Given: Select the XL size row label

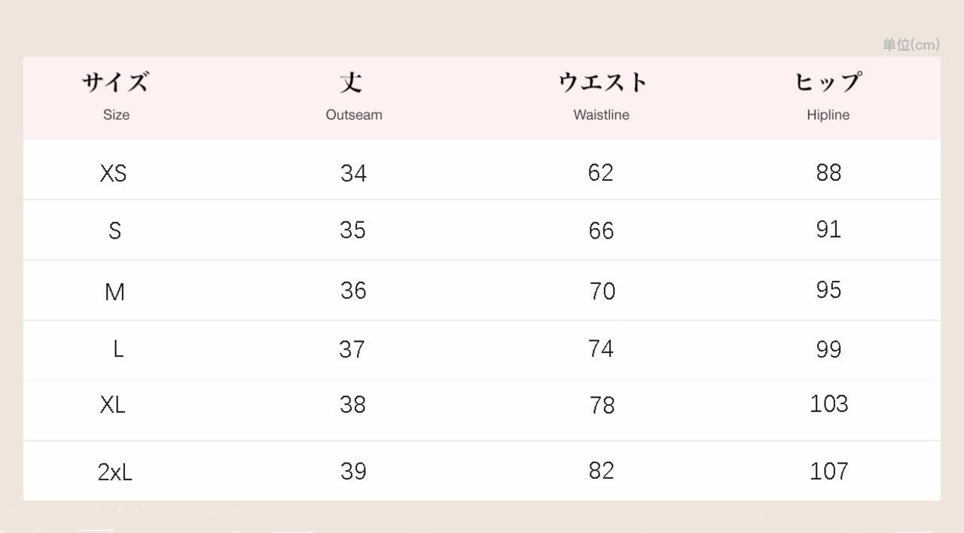Looking at the screenshot, I should (x=113, y=405).
